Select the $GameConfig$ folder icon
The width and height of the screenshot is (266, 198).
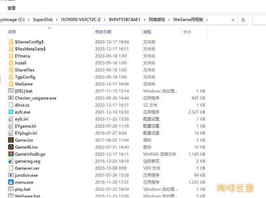pos(11,42)
